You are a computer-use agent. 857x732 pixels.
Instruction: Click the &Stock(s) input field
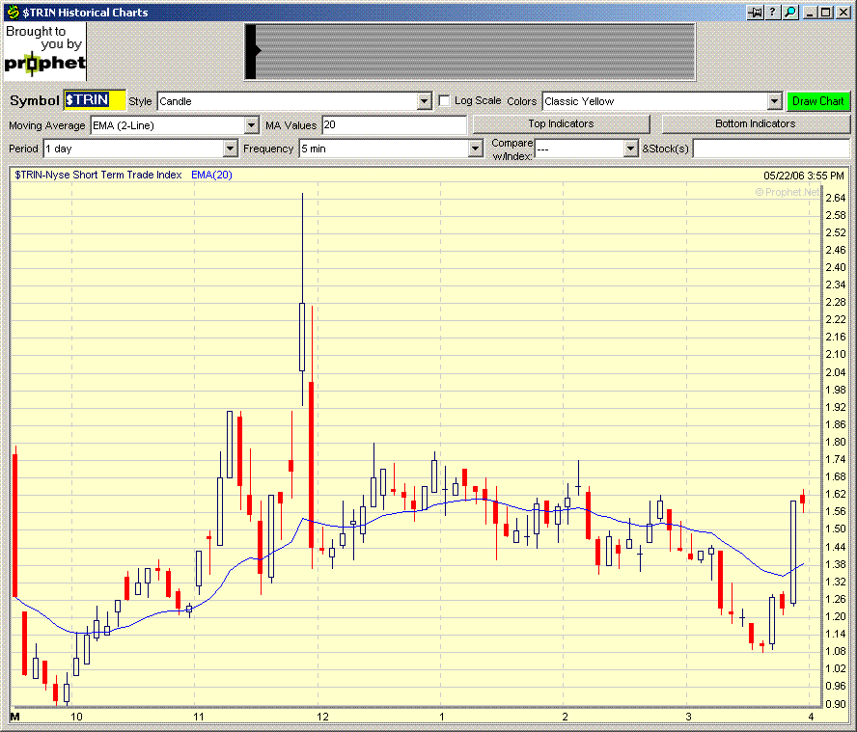(x=771, y=149)
